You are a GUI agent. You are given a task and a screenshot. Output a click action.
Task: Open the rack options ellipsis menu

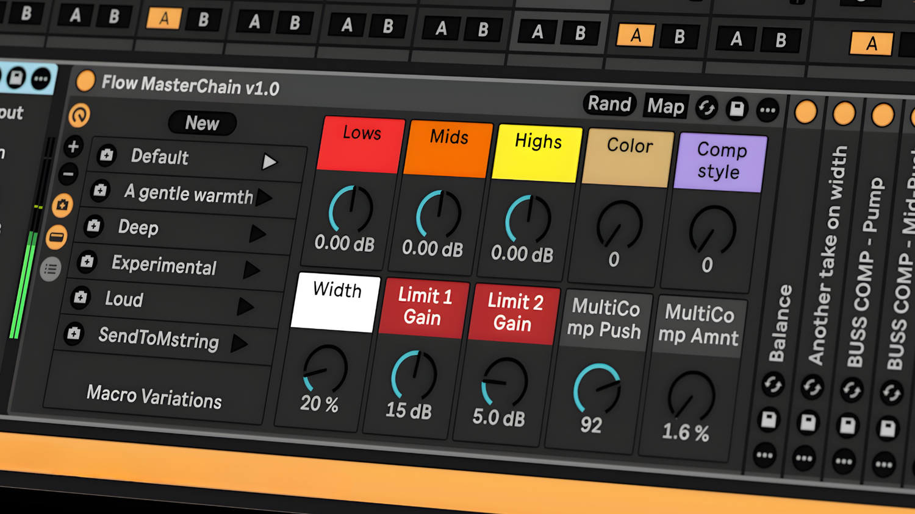[x=767, y=111]
